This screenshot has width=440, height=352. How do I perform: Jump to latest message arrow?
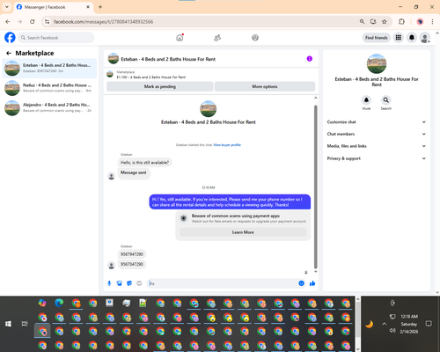tap(306, 273)
